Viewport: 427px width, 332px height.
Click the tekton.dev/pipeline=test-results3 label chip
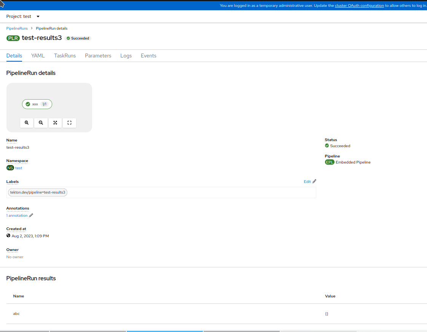click(x=38, y=192)
